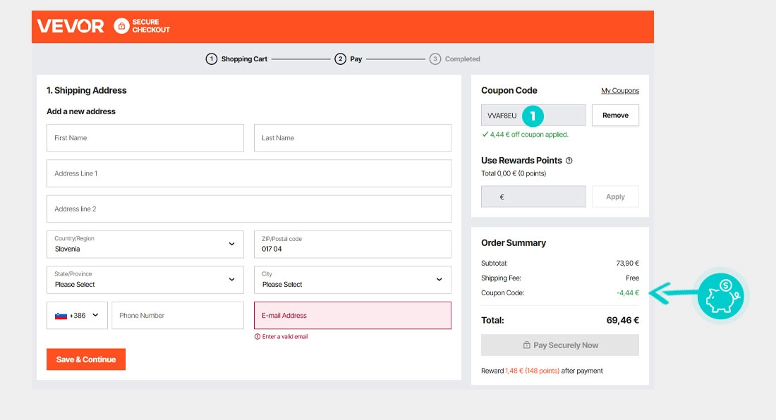
Task: Select the Pay step label
Action: point(356,59)
